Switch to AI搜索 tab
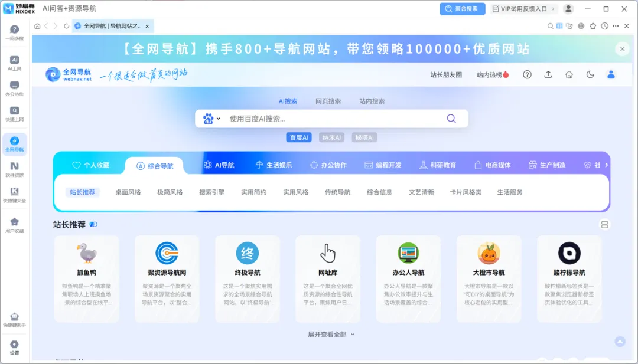 (x=288, y=101)
